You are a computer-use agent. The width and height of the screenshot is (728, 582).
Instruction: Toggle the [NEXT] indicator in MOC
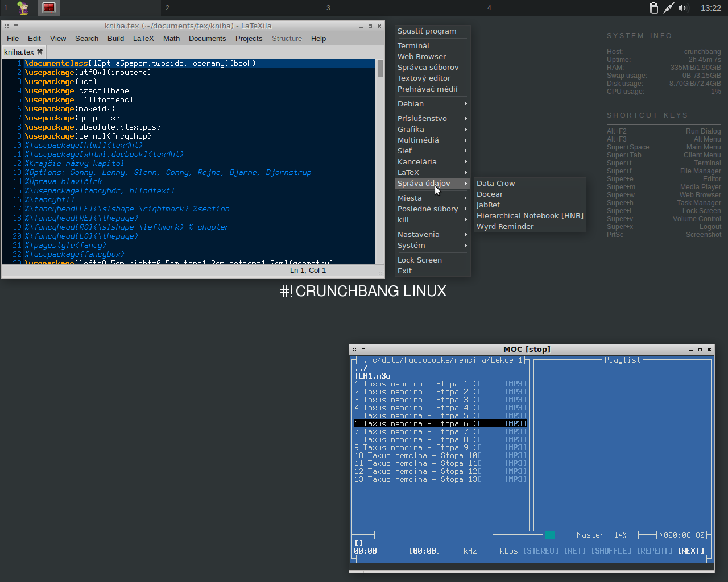click(x=691, y=551)
